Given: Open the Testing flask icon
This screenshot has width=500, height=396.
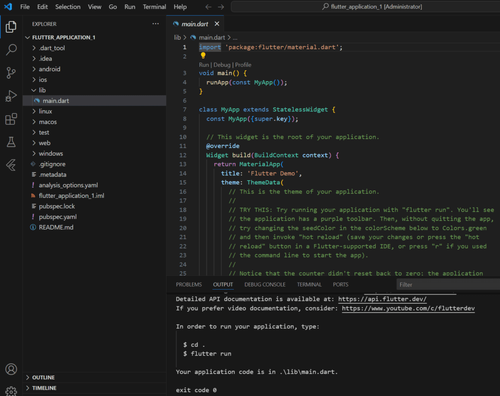Looking at the screenshot, I should (x=11, y=142).
